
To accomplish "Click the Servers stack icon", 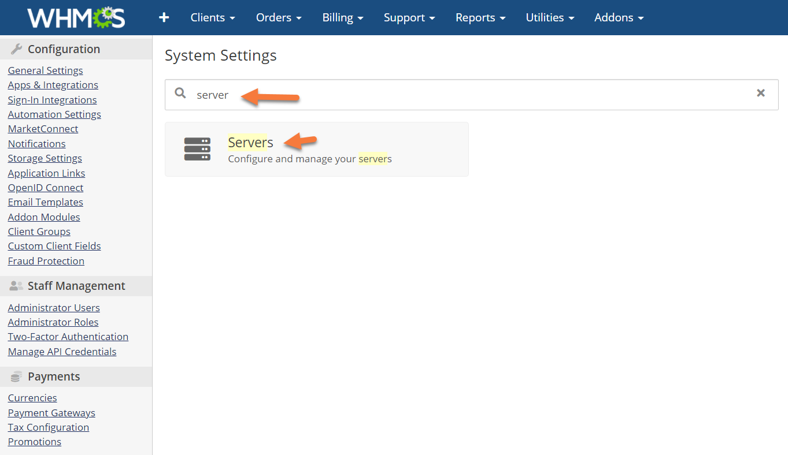I will (x=197, y=149).
